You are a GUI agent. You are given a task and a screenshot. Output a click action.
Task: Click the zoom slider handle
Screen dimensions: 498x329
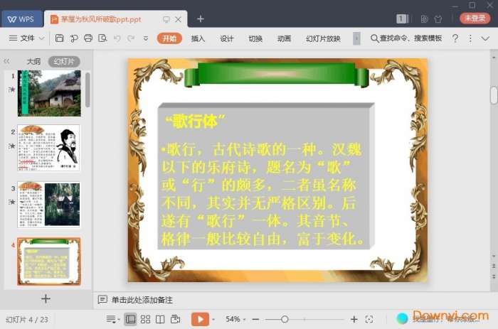[285, 319]
